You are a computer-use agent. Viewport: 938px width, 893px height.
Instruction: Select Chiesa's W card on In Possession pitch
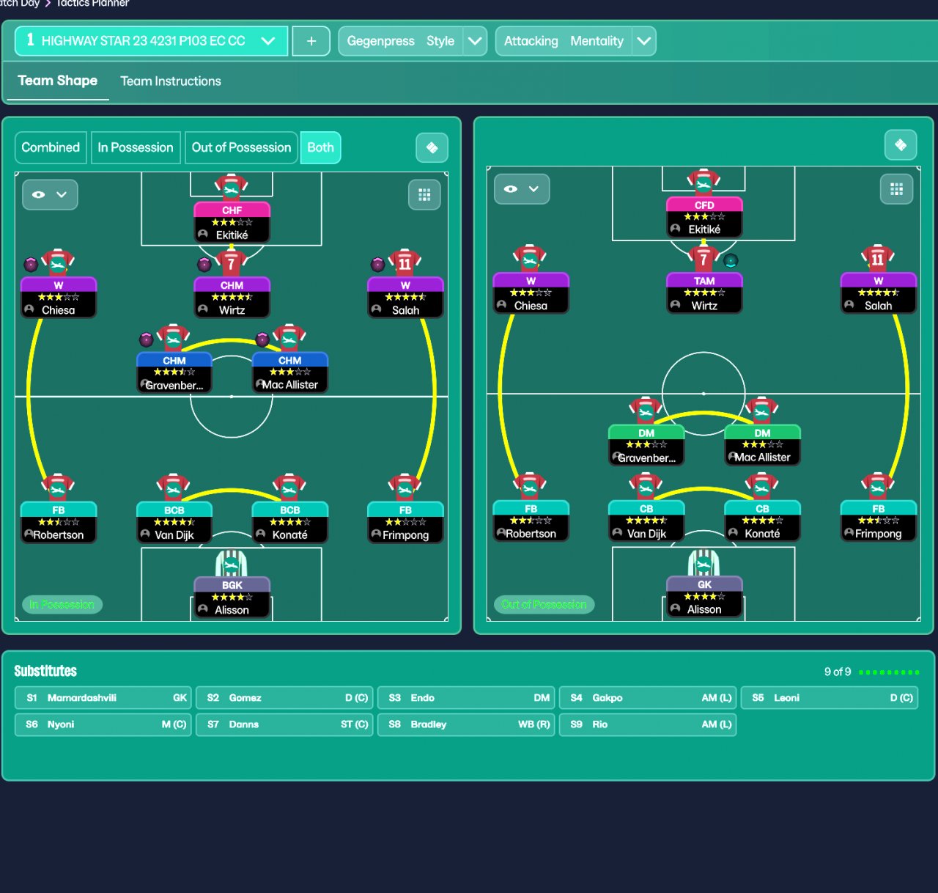[x=59, y=298]
